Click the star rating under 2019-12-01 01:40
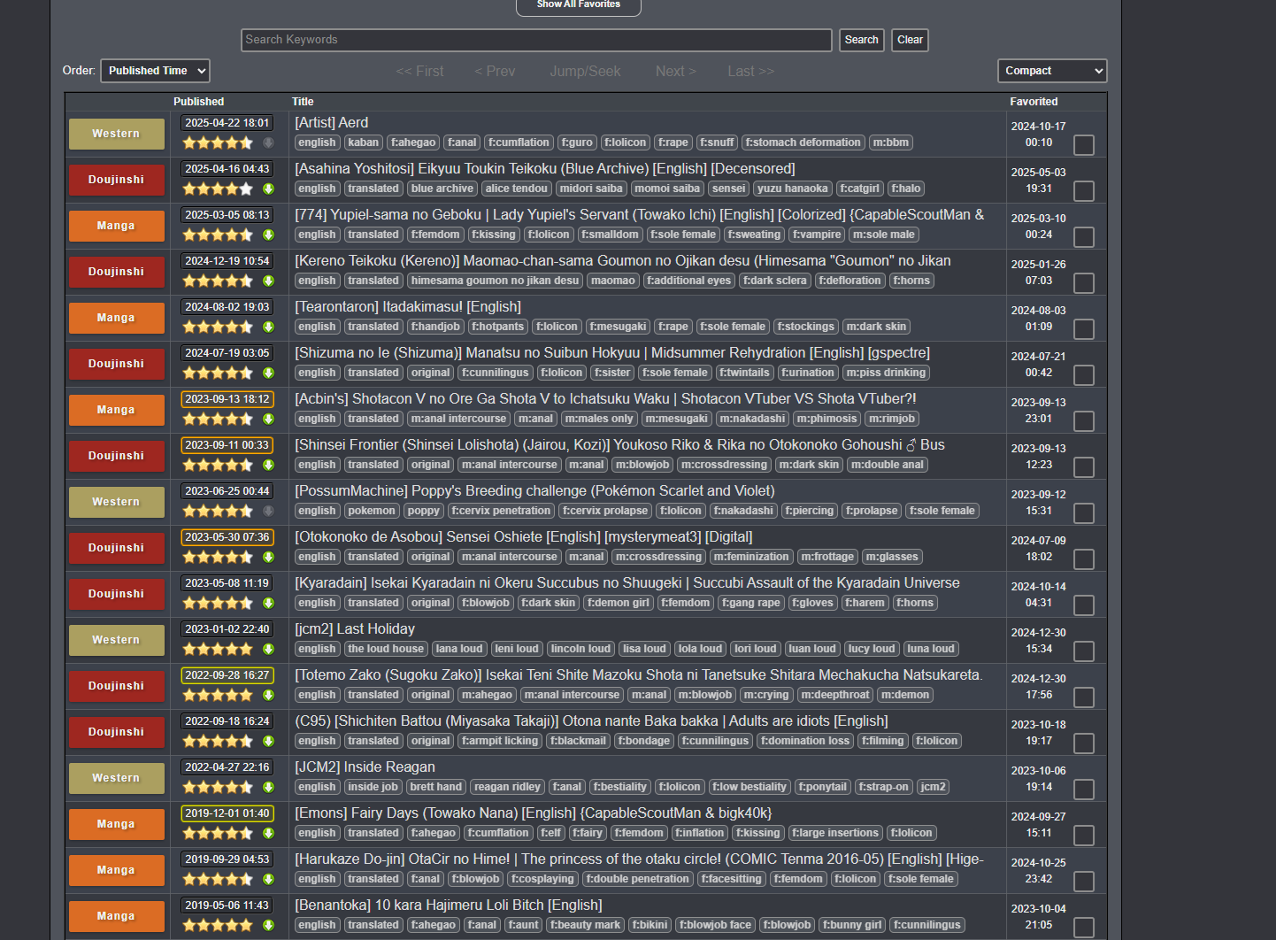The width and height of the screenshot is (1276, 940). pyautogui.click(x=218, y=833)
